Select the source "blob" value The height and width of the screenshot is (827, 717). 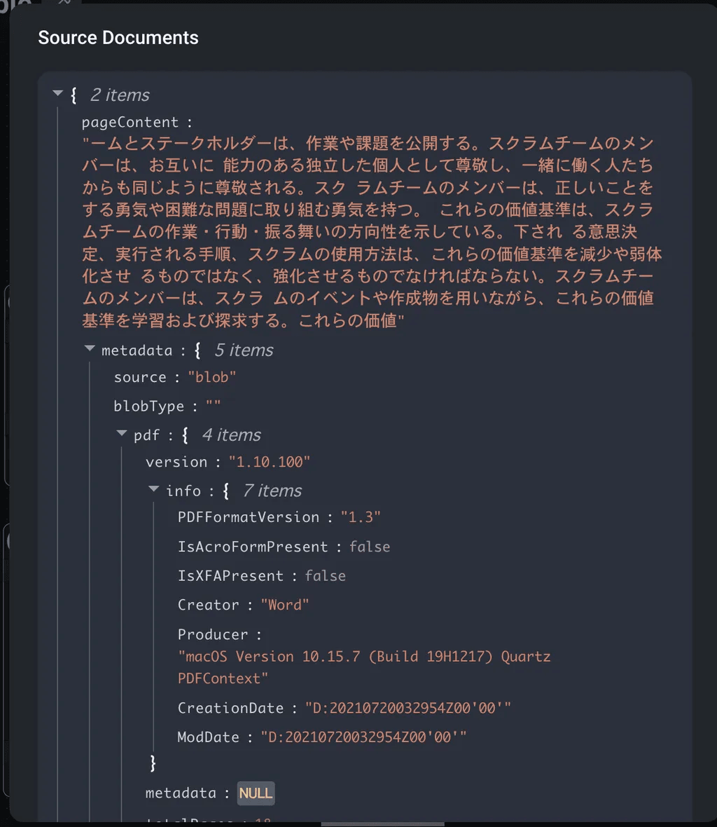[212, 377]
